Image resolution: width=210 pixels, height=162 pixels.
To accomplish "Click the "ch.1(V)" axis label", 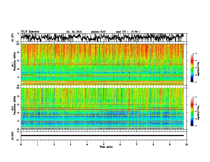I will click(x=12, y=38).
